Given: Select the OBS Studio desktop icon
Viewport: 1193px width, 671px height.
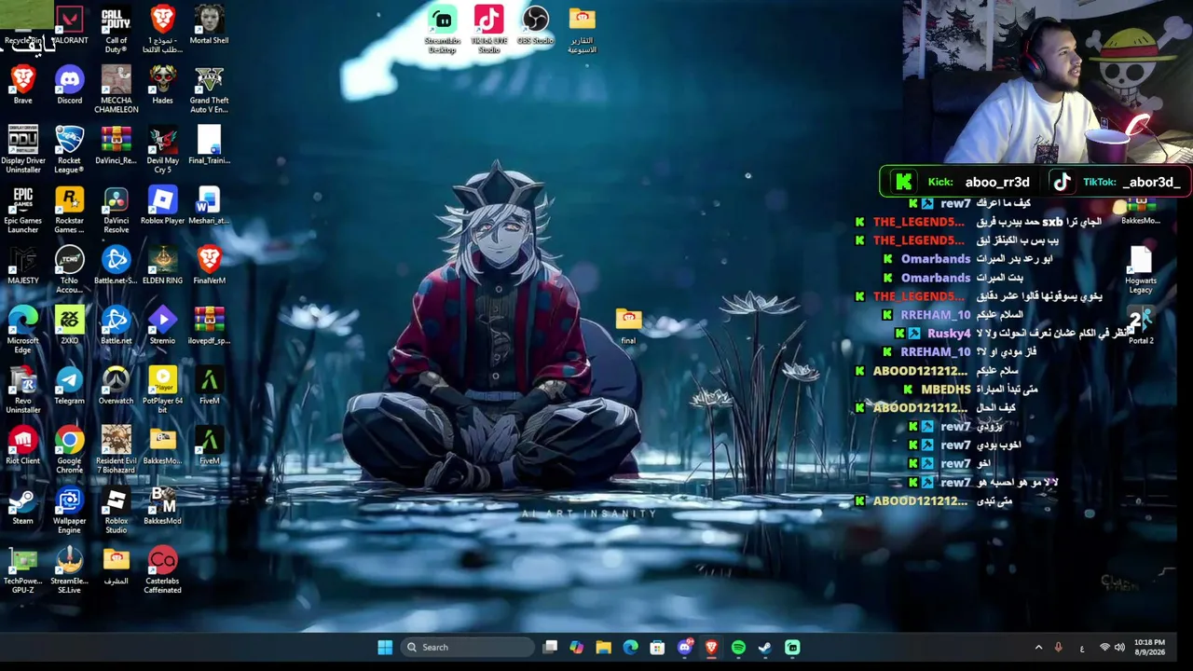Looking at the screenshot, I should [x=535, y=26].
